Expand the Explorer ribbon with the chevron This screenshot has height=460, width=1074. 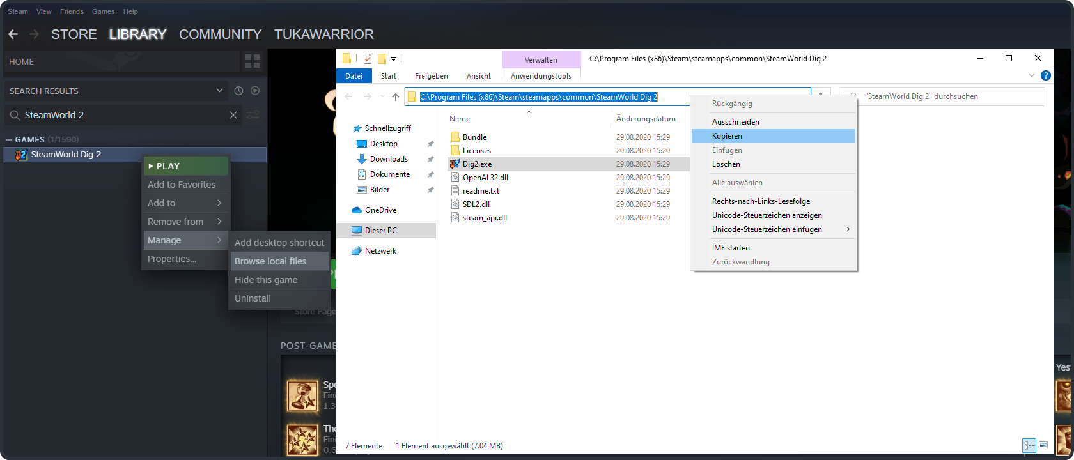pos(1031,75)
